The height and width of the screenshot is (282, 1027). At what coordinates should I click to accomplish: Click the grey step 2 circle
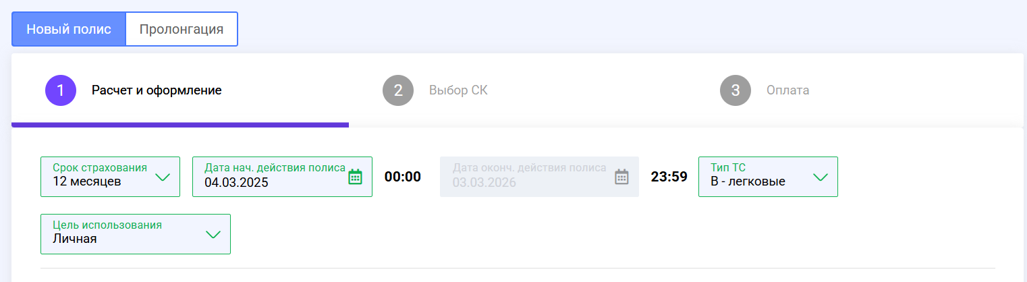coord(398,90)
